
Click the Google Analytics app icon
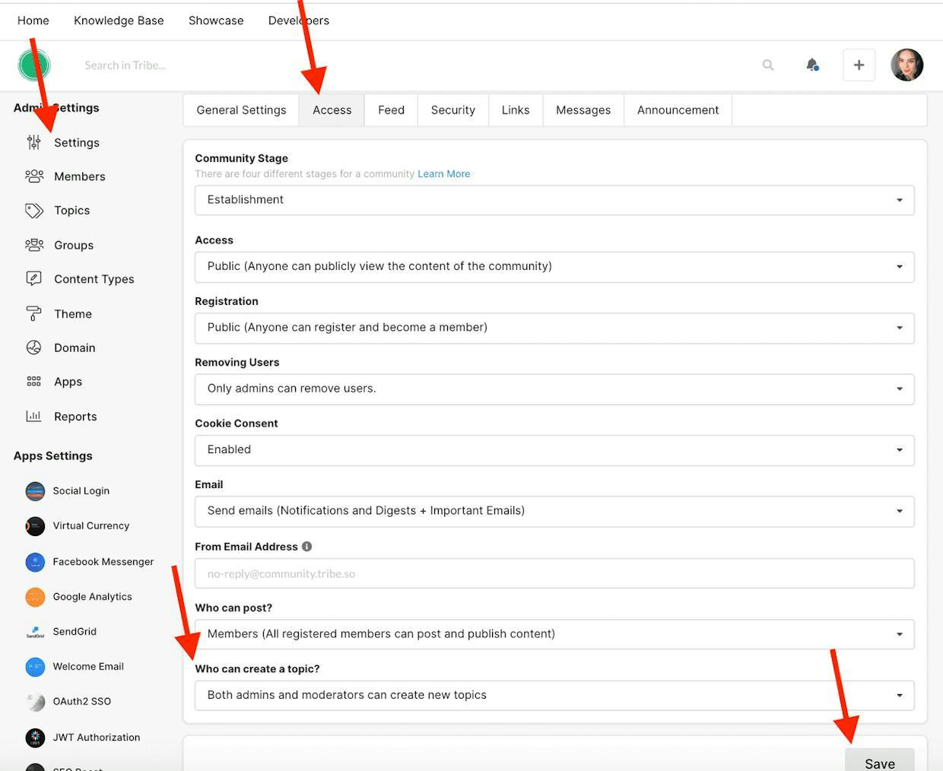coord(35,597)
